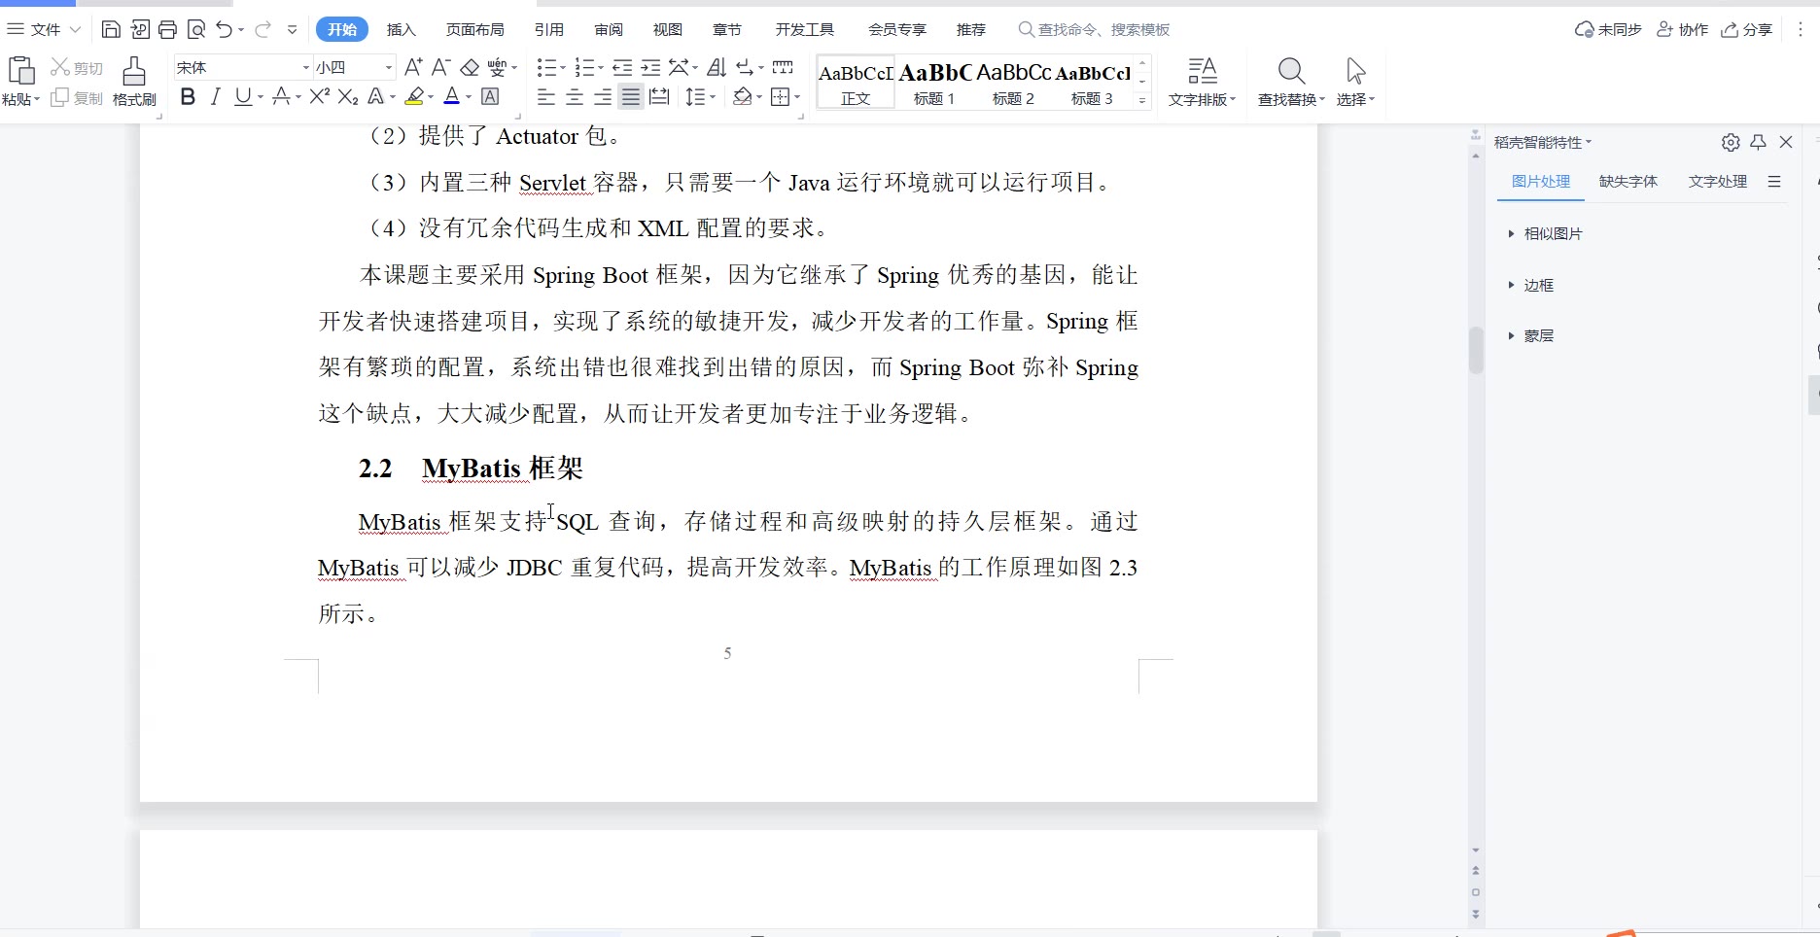Click the Save icon in quick access bar
This screenshot has width=1820, height=937.
[x=111, y=29]
